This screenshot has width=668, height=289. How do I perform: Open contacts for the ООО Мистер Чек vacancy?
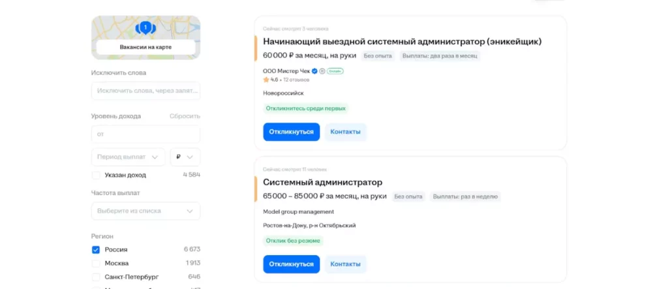(x=345, y=132)
